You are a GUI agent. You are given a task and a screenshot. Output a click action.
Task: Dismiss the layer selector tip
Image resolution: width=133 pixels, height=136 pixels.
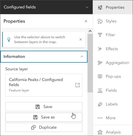(81, 39)
